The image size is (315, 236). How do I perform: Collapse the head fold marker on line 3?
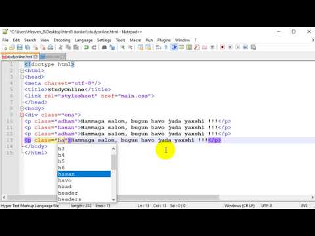click(22, 77)
